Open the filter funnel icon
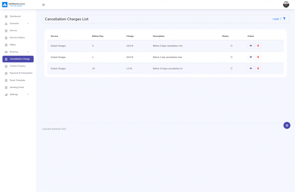This screenshot has height=192, width=295. click(x=284, y=19)
